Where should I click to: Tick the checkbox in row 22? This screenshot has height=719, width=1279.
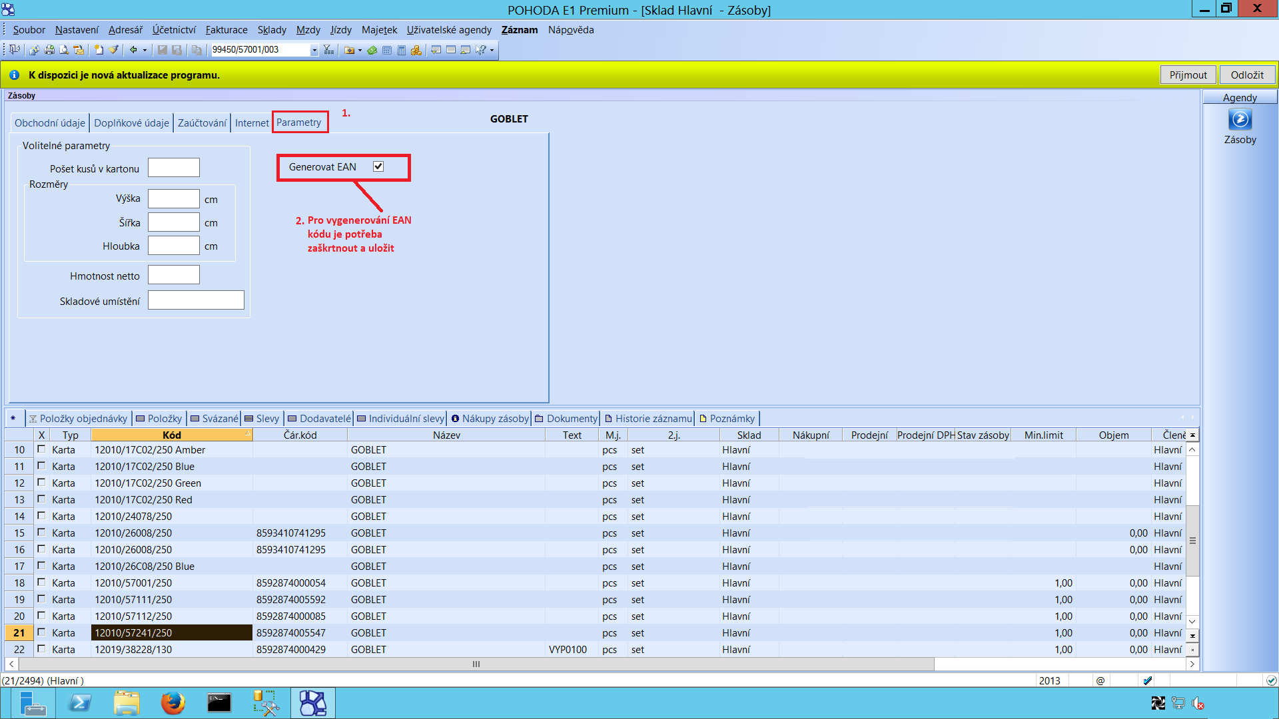coord(41,649)
